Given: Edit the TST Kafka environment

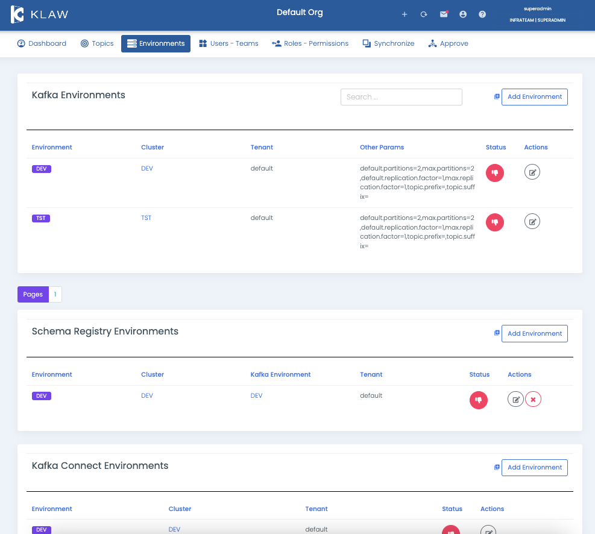Looking at the screenshot, I should pos(532,222).
